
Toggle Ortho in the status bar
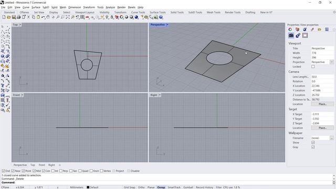click(141, 187)
